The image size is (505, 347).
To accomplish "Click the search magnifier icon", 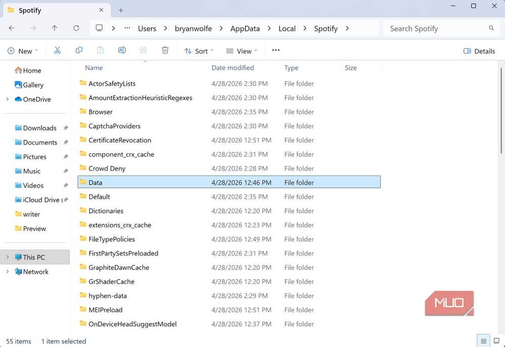I will pos(491,28).
